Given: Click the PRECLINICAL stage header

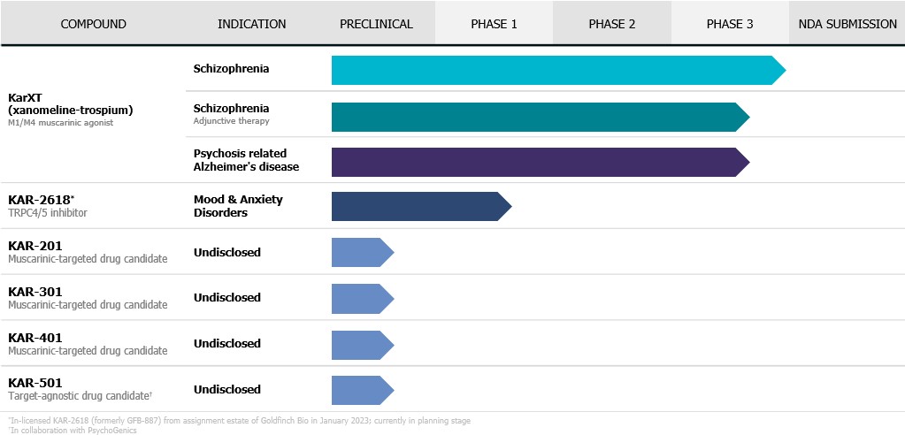Looking at the screenshot, I should 376,24.
